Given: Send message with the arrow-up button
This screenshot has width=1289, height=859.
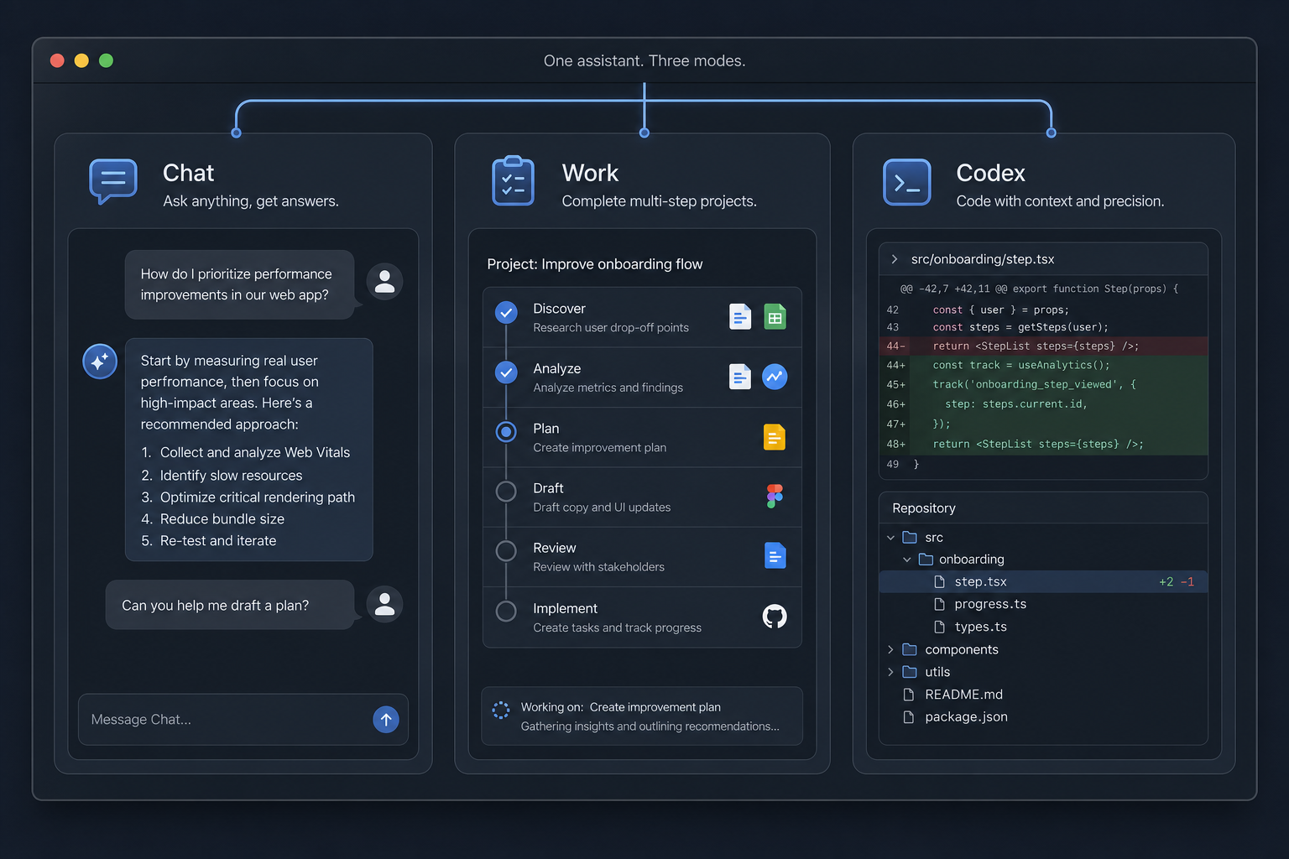Looking at the screenshot, I should (x=386, y=719).
